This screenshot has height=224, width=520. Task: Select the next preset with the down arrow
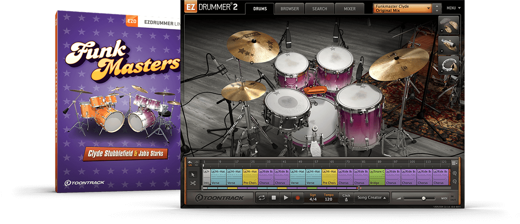pos(437,10)
